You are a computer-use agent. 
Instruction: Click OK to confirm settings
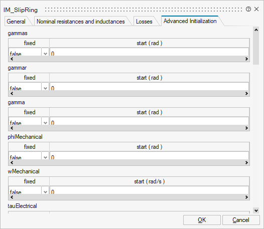click(x=202, y=220)
